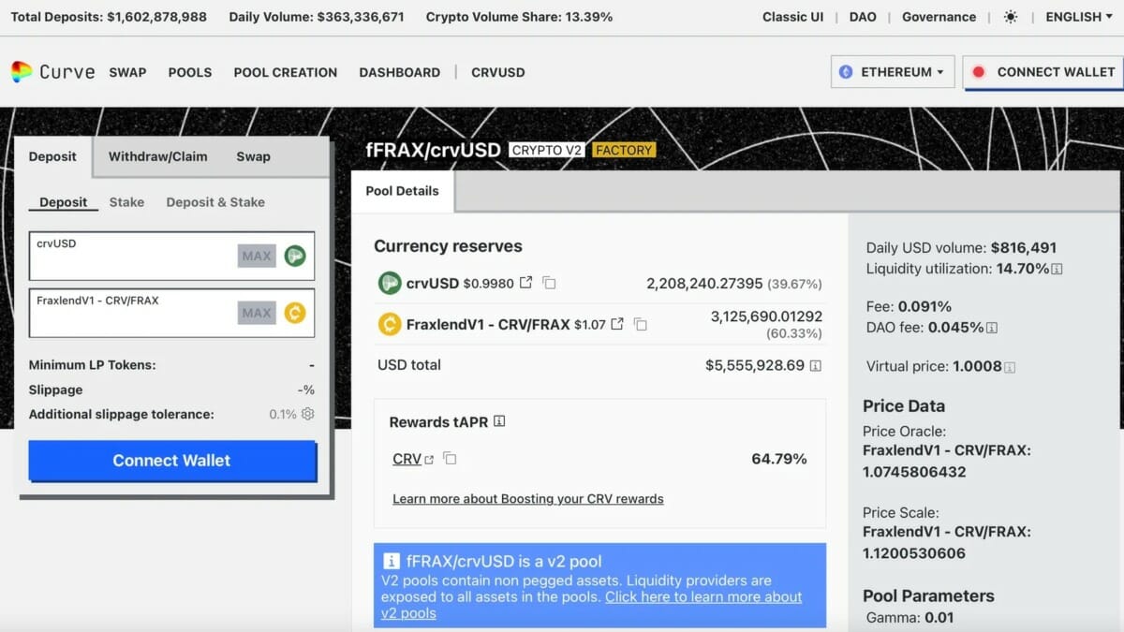Open DASHBOARD page
Screen dimensions: 1124x632
pos(400,72)
